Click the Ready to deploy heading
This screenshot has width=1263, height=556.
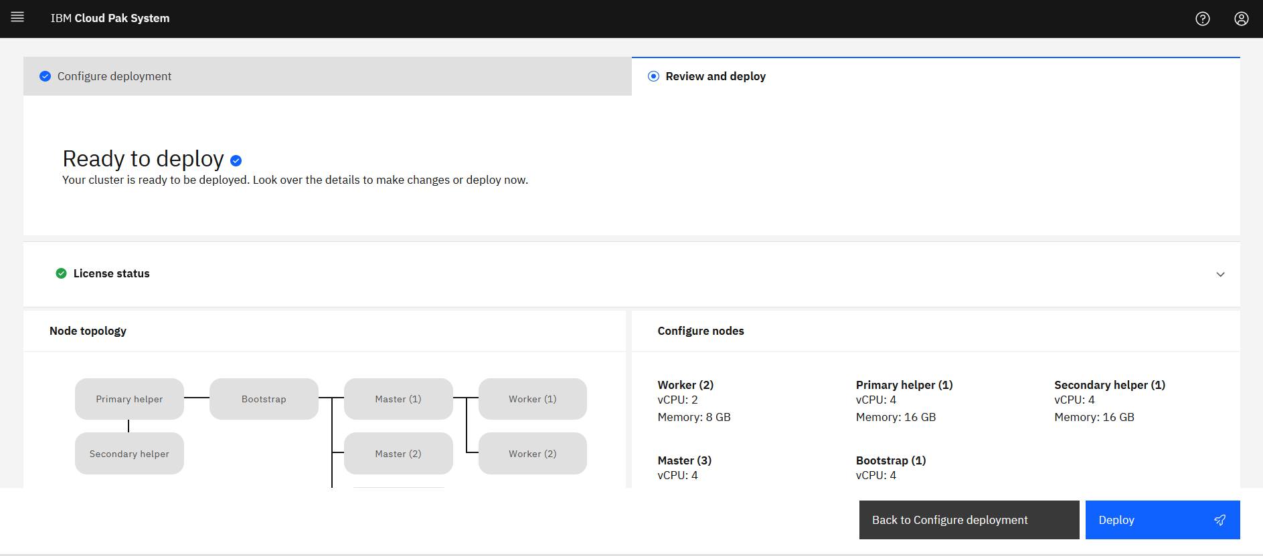pyautogui.click(x=143, y=159)
